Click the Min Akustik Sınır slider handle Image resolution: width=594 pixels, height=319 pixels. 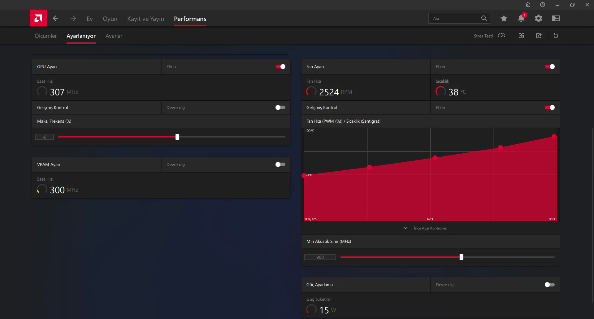coord(462,257)
